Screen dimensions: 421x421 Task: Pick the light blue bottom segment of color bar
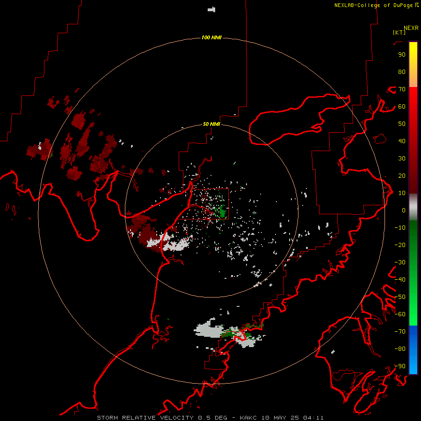[x=413, y=364]
